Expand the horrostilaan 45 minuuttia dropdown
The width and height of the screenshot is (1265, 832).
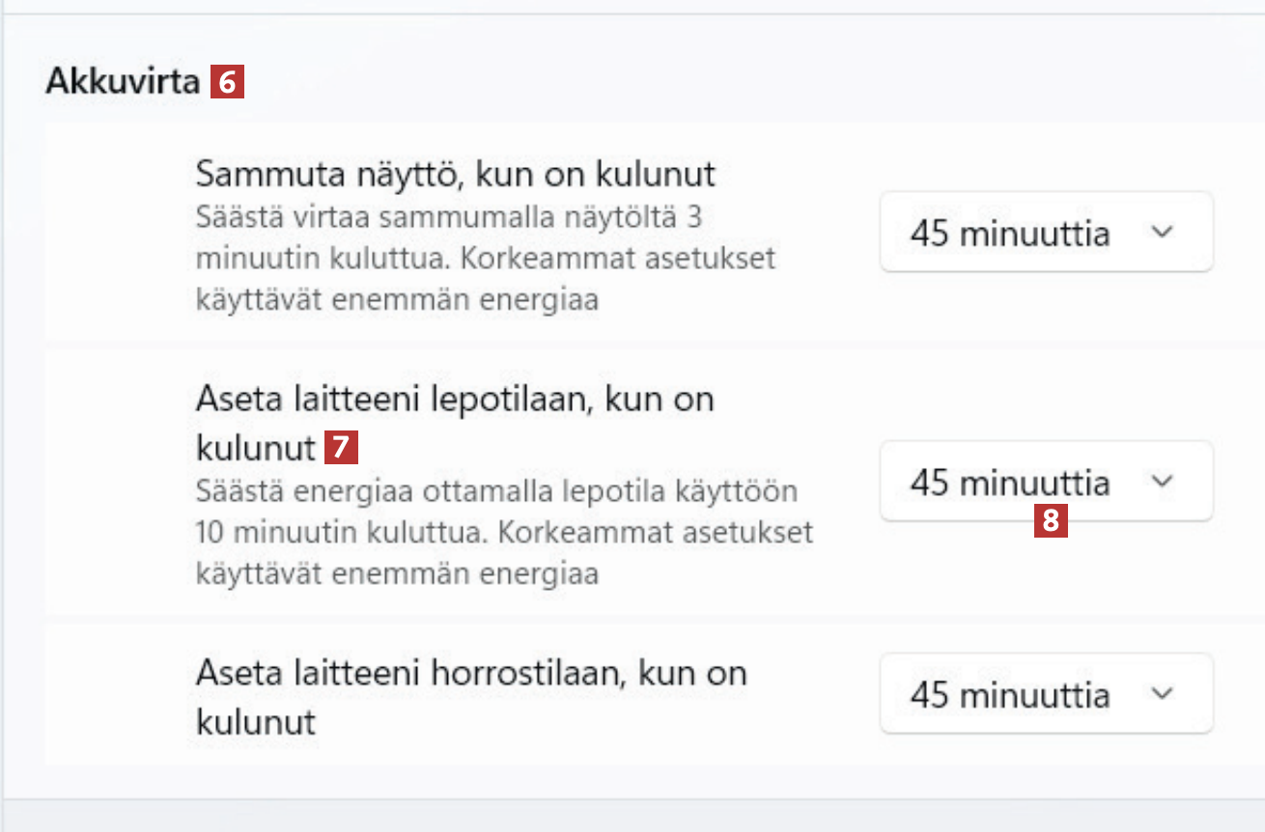(1045, 694)
